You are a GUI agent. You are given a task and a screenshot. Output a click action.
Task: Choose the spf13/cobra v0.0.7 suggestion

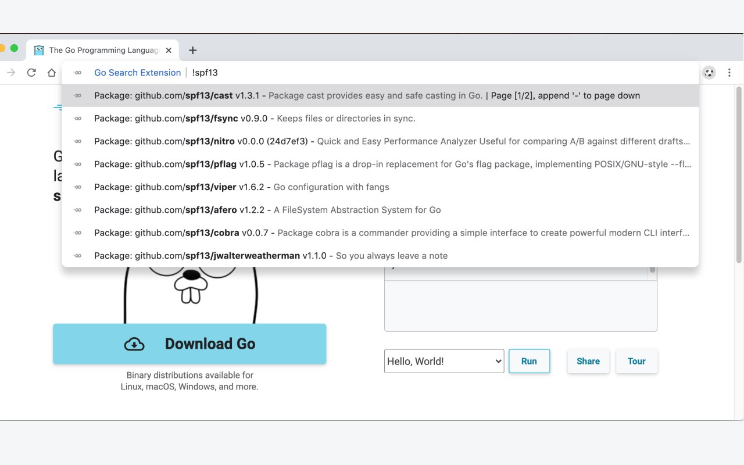[380, 233]
